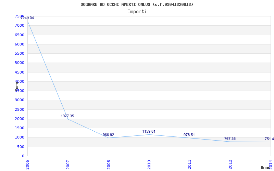Click the 2006 x-axis label

[27, 165]
